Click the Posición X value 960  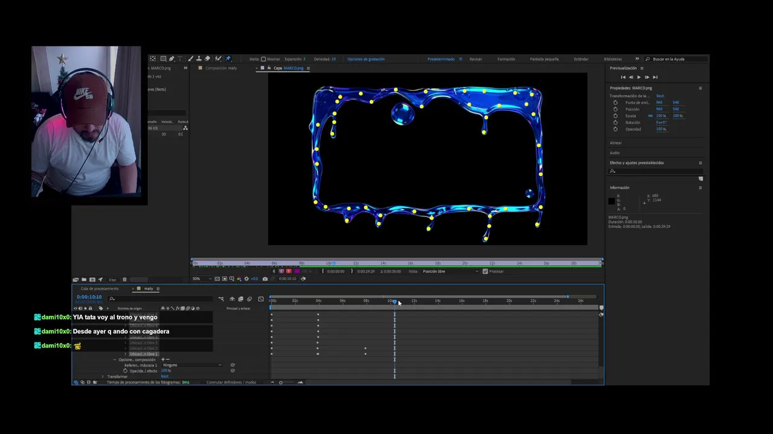659,109
